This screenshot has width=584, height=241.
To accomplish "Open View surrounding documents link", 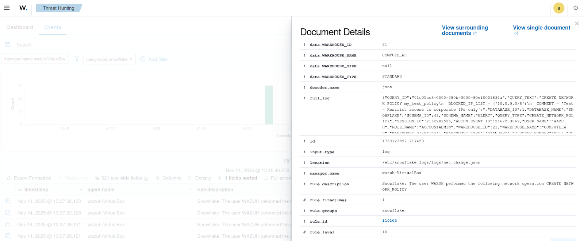I will tap(464, 30).
